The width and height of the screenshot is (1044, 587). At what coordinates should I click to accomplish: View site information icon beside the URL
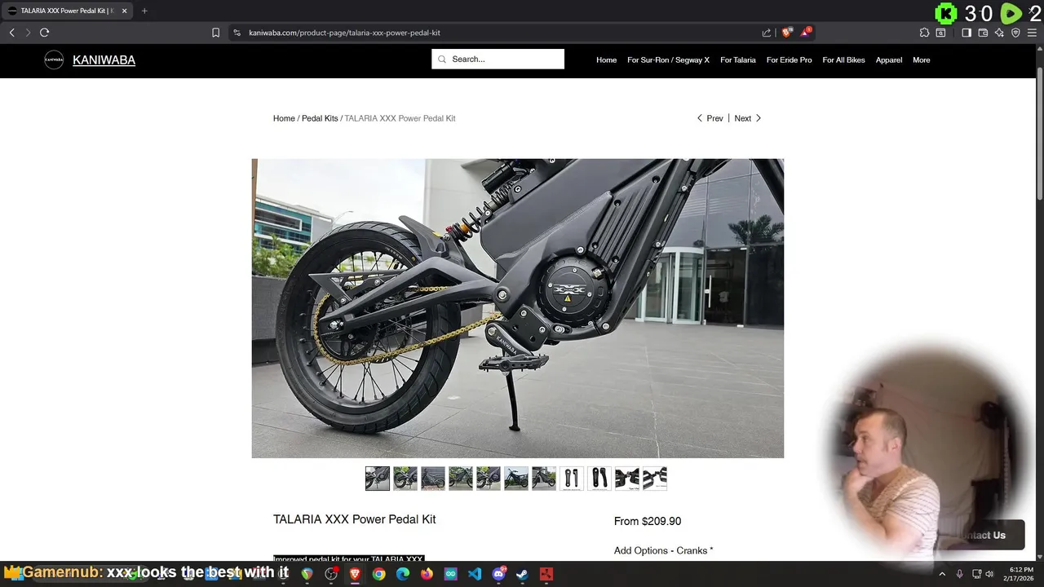coord(237,33)
